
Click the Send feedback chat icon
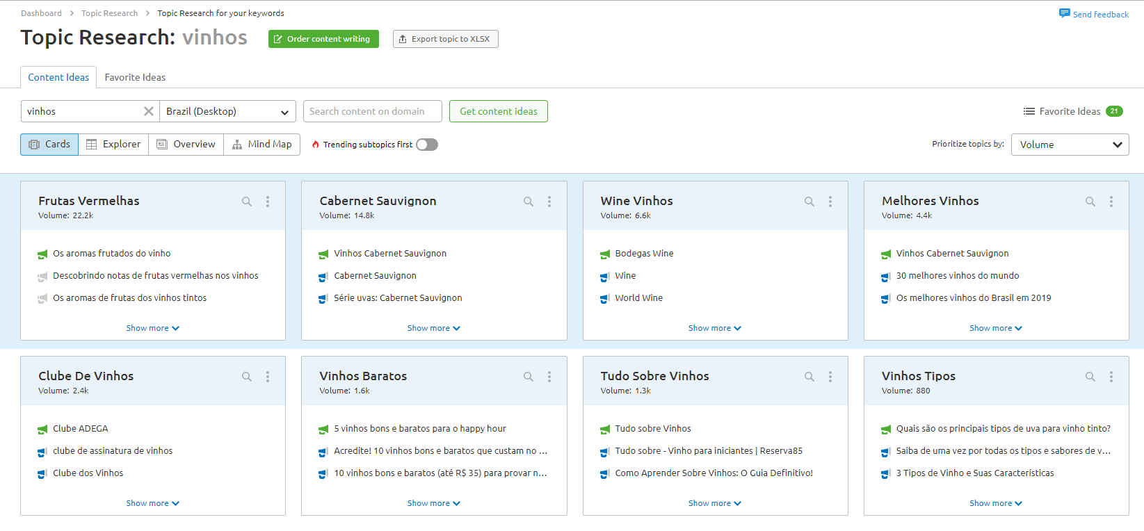click(1064, 13)
